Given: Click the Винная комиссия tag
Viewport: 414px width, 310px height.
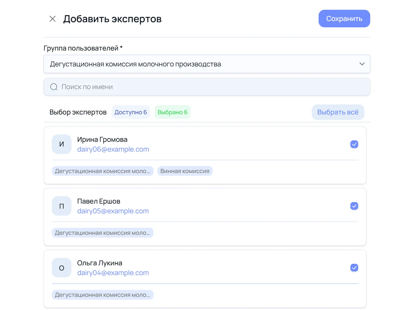Looking at the screenshot, I should [x=185, y=171].
